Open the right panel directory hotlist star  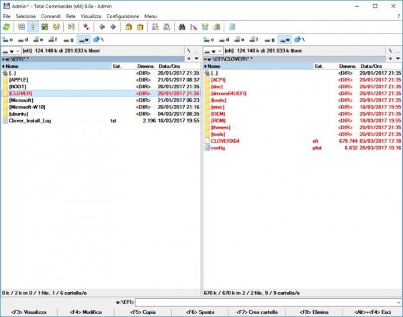point(390,59)
